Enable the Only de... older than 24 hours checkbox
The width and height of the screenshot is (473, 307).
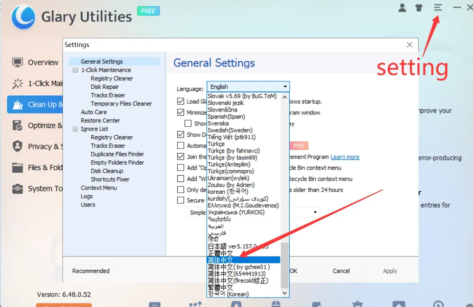pyautogui.click(x=180, y=190)
